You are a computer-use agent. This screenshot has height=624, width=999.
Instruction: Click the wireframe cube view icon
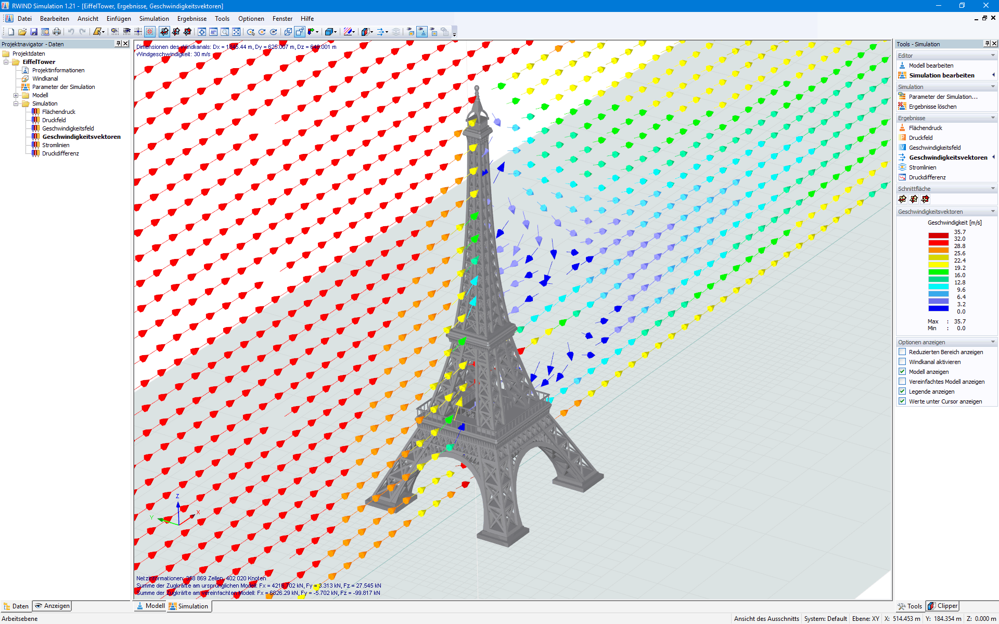(x=288, y=32)
